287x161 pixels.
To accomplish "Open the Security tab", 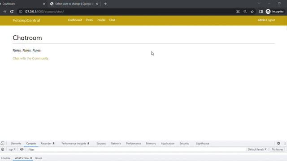I will pyautogui.click(x=184, y=144).
